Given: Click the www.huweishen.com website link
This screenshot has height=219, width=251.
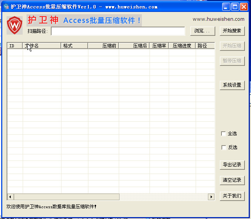Looking at the screenshot, I should click(x=218, y=19).
